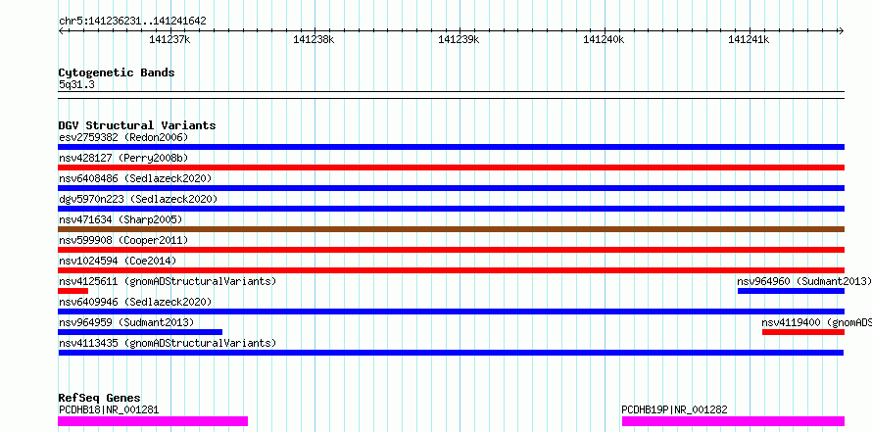Click the ruler's right arrowhead

pos(841,30)
